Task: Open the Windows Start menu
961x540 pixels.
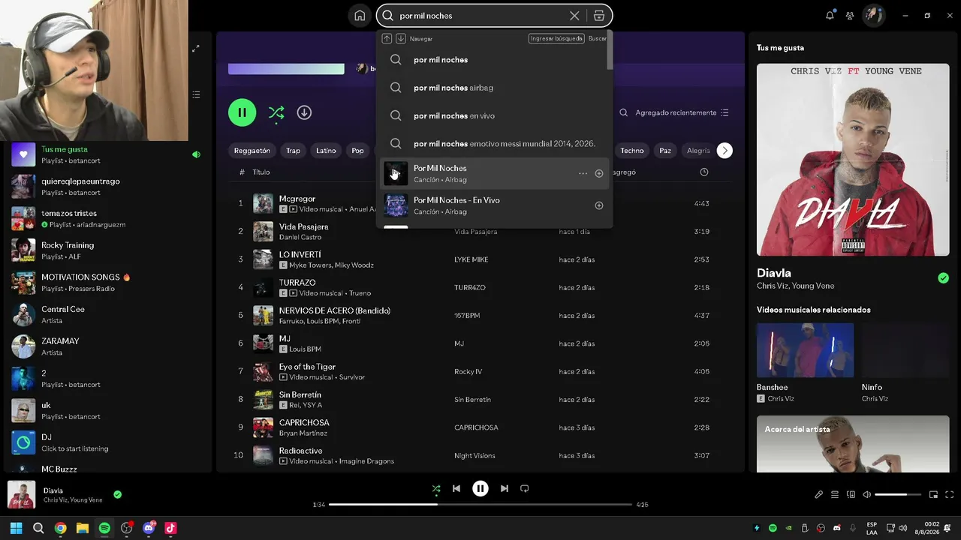Action: 17,528
